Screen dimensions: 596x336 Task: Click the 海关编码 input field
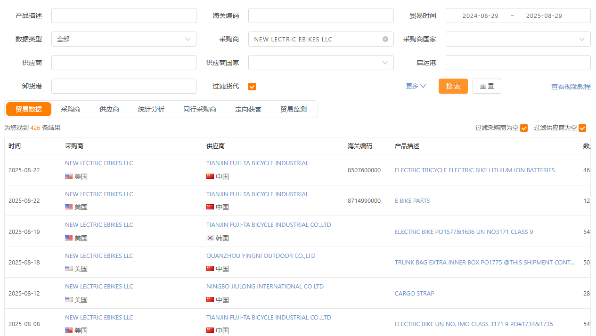click(x=321, y=16)
